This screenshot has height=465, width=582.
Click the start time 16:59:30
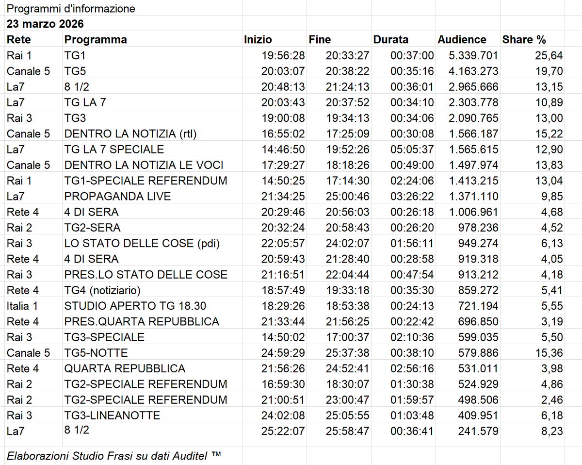(x=283, y=384)
